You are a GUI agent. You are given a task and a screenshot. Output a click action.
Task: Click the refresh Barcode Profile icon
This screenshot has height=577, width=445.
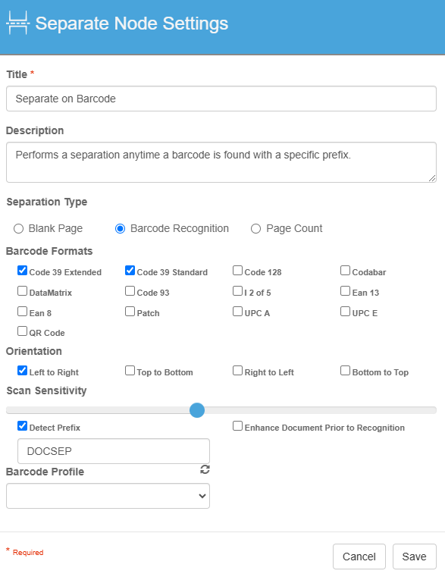tap(205, 469)
